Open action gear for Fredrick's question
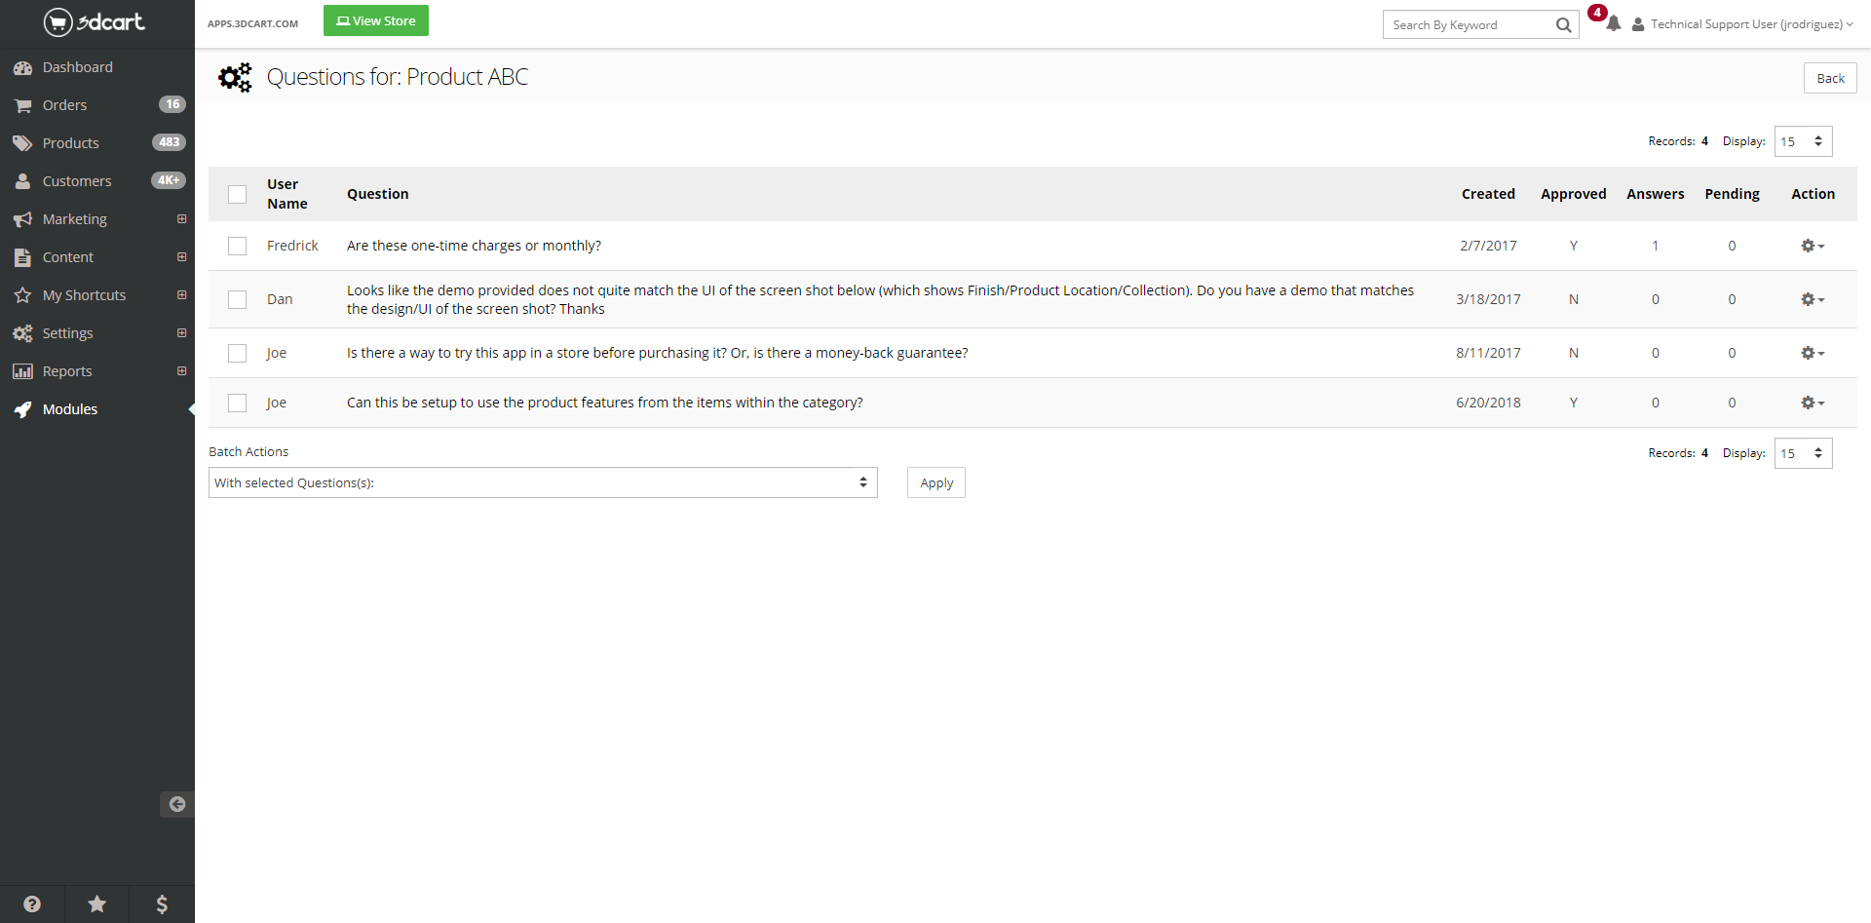The image size is (1871, 923). (x=1812, y=246)
